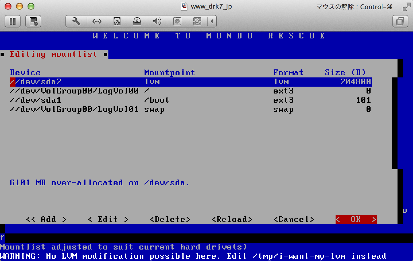Click the mountlist black scrollbar
Screen dimensions: 413x261
point(395,123)
